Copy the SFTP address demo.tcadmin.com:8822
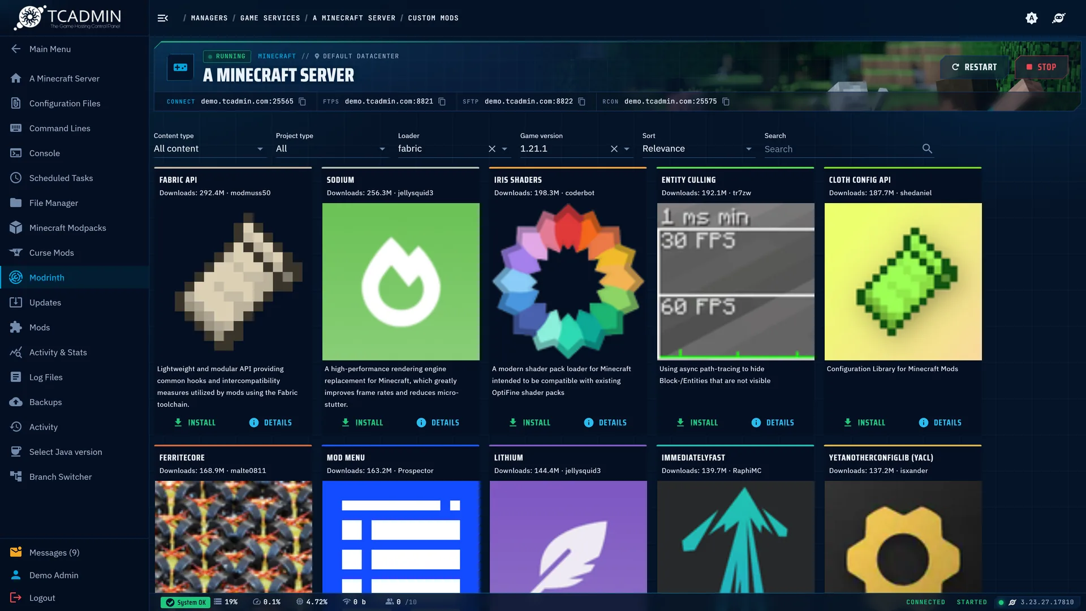The height and width of the screenshot is (611, 1086). tap(582, 102)
